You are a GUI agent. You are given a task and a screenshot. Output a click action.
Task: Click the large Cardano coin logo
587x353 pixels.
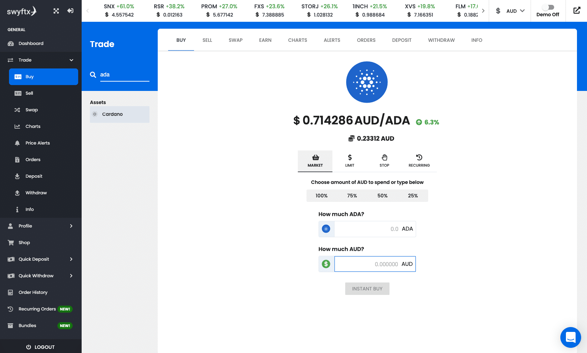tap(367, 82)
